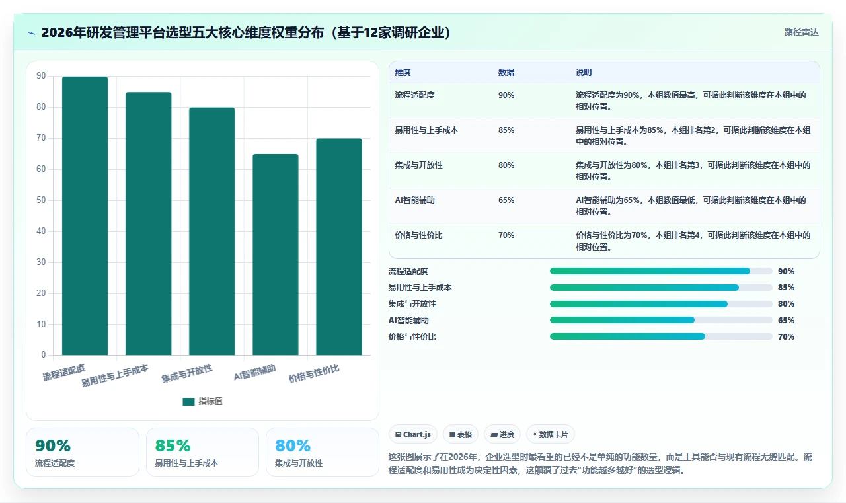
Task: Click the 流程适配度 bar in the chart
Action: click(x=85, y=215)
